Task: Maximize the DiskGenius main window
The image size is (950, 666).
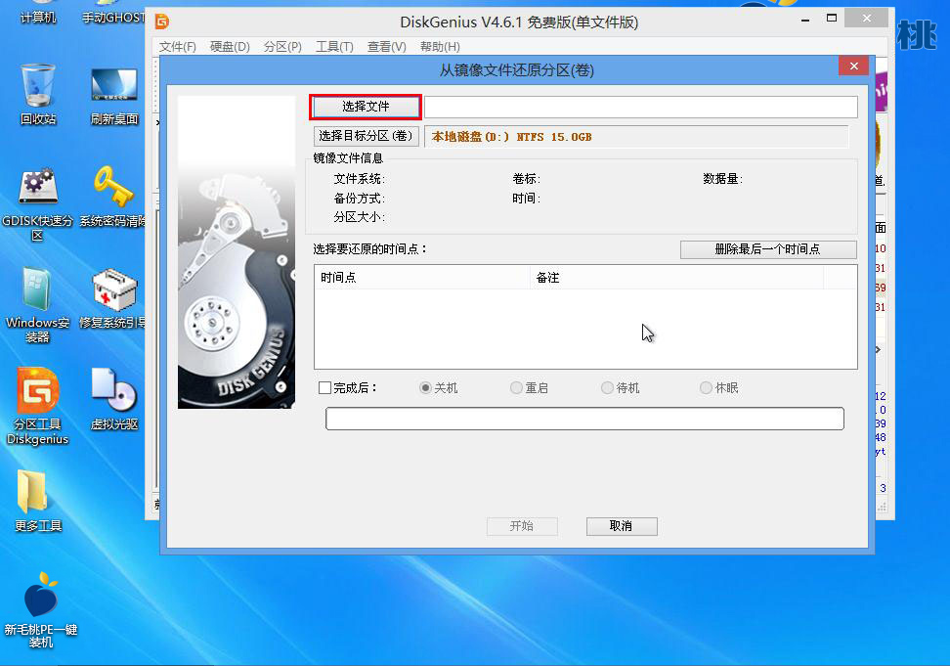Action: point(832,19)
